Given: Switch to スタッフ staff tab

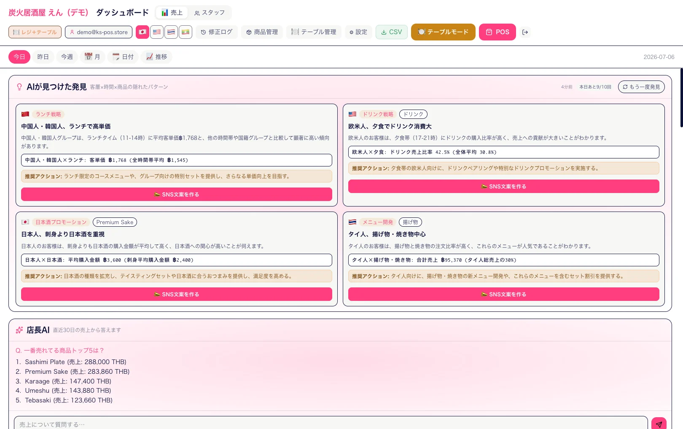Looking at the screenshot, I should click(x=210, y=13).
